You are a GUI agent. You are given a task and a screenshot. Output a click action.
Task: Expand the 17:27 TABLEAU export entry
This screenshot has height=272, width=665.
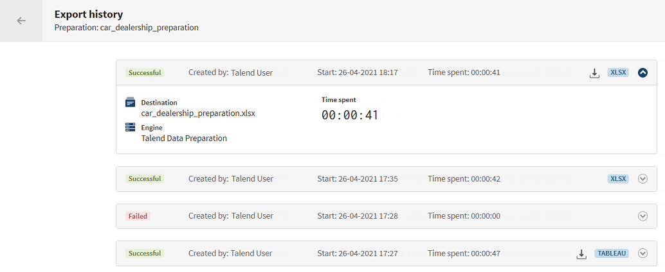click(x=642, y=253)
